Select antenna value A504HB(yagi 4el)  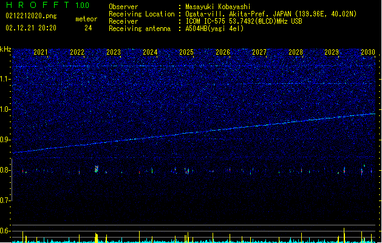(x=214, y=29)
